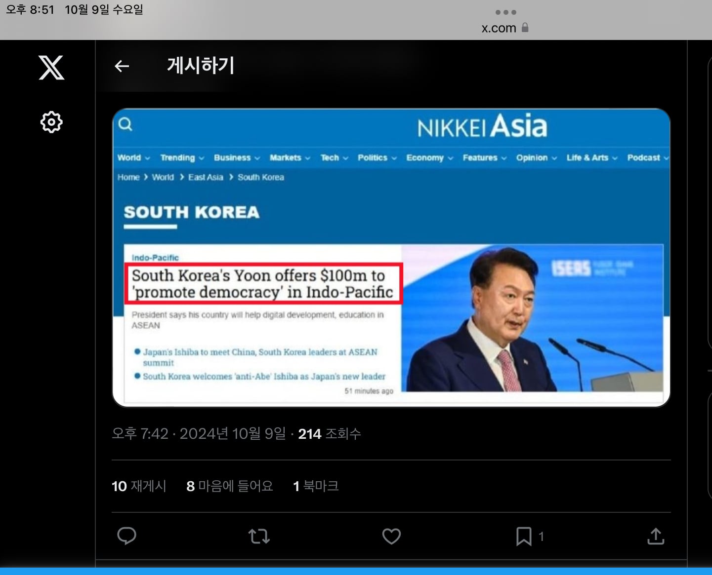The image size is (712, 575).
Task: Open the 1 북마크 bookmark count
Action: click(316, 486)
